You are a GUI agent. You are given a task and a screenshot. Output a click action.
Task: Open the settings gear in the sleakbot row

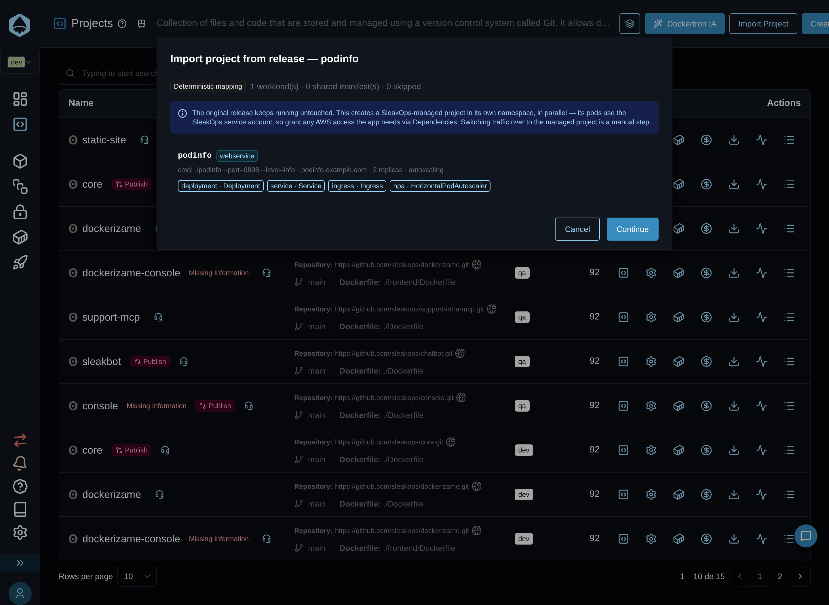pos(651,362)
